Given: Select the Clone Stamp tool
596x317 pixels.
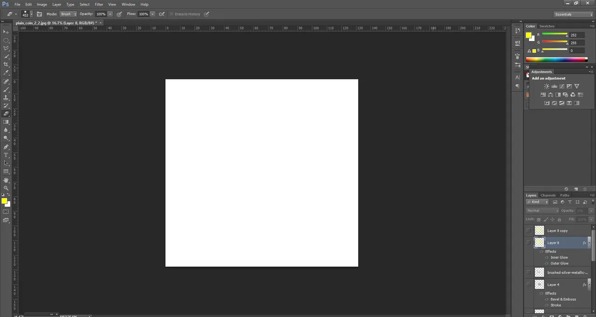Looking at the screenshot, I should pos(6,98).
